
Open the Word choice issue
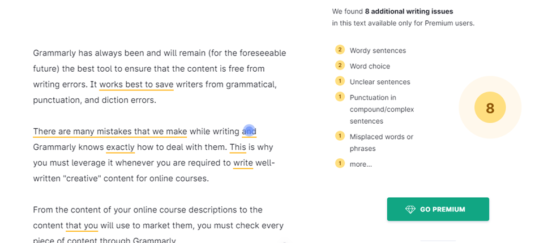click(x=370, y=66)
